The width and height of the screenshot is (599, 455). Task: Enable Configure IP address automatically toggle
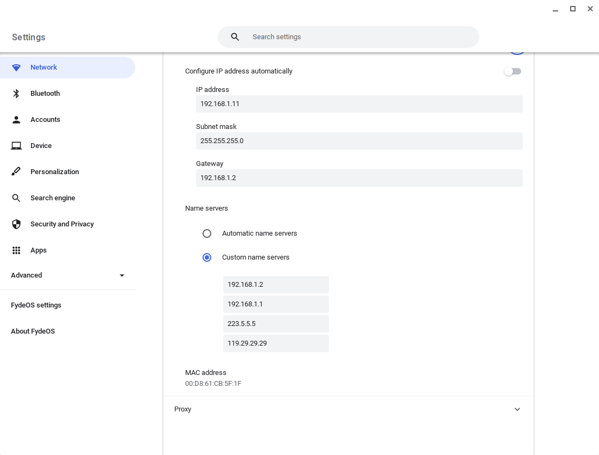pos(512,71)
